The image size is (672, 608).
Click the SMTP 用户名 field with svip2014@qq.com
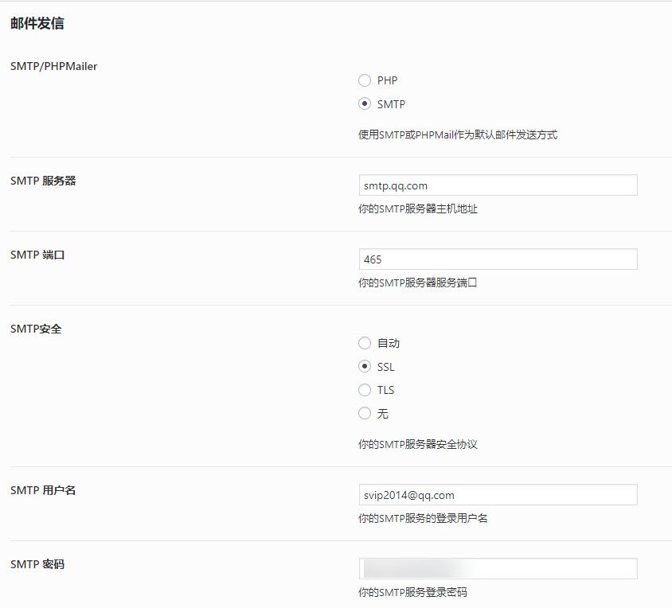pyautogui.click(x=498, y=494)
